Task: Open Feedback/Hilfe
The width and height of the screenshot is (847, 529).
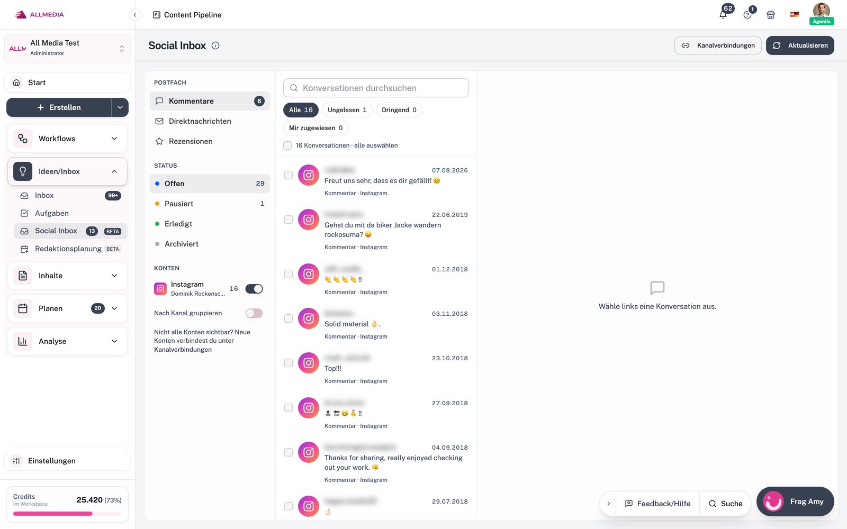Action: pos(658,504)
